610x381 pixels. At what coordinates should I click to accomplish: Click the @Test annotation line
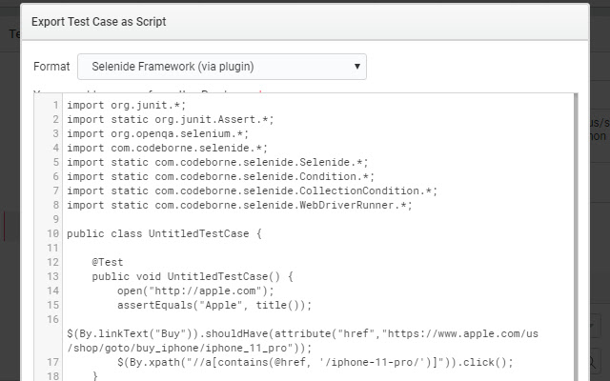tap(108, 262)
